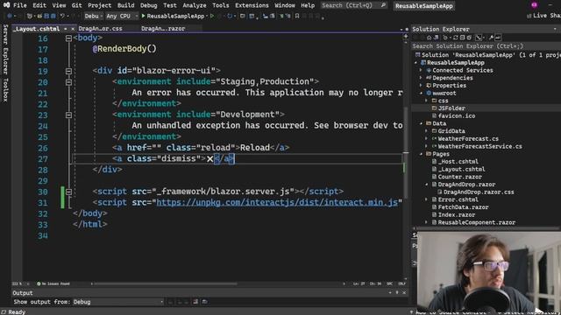This screenshot has width=561, height=315.
Task: Click Solution Explorer switch views icon
Action: (437, 38)
